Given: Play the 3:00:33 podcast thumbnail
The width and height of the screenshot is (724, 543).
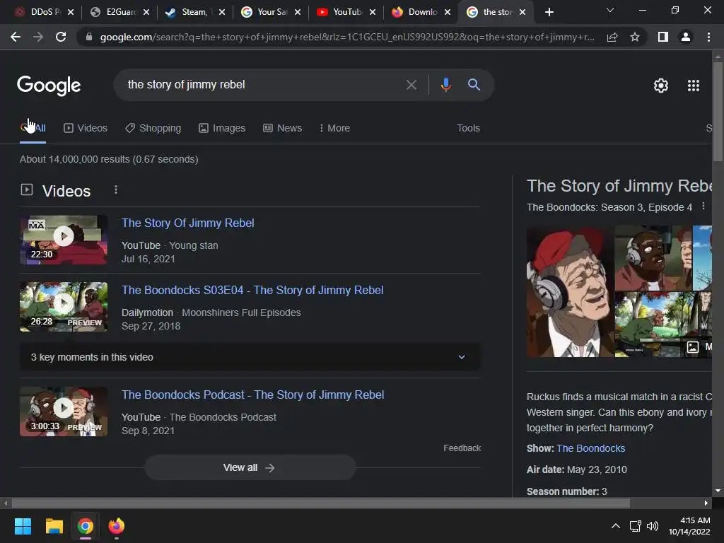Looking at the screenshot, I should (x=64, y=411).
